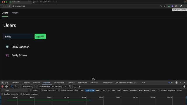Viewport: 187px width, 105px height.
Task: Open the issues counter badge
Action: point(170,83)
